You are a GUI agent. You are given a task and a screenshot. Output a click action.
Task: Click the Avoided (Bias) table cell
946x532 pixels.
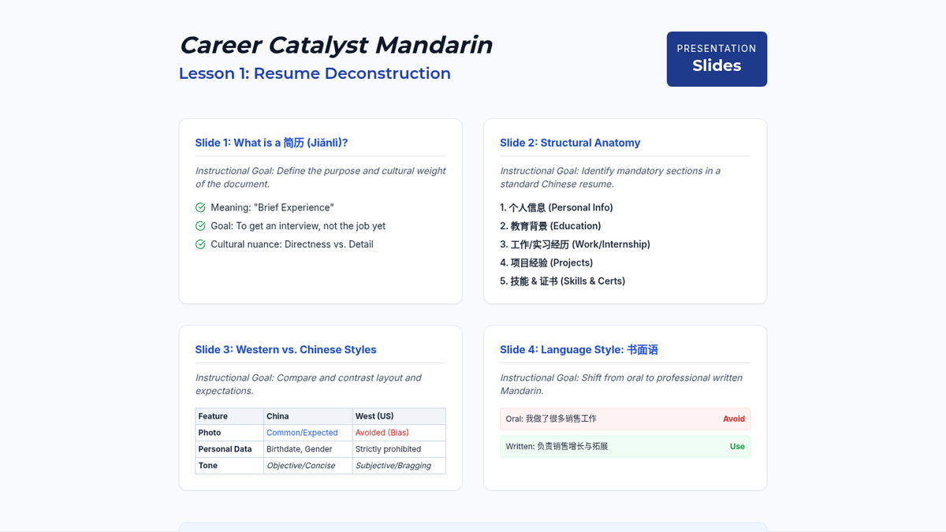pos(382,433)
